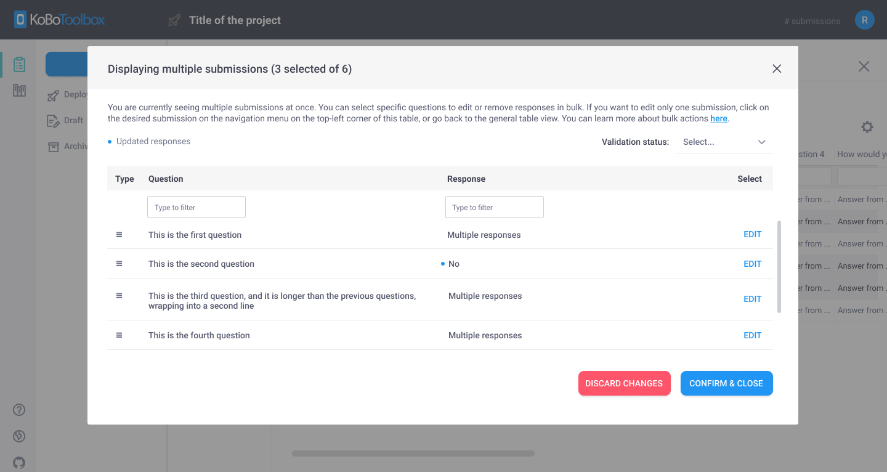The height and width of the screenshot is (472, 887).
Task: Edit the response for the second question
Action: tap(752, 263)
